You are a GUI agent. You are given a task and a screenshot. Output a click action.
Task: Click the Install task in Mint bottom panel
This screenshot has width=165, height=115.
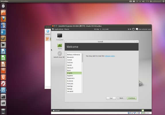(x=57, y=110)
